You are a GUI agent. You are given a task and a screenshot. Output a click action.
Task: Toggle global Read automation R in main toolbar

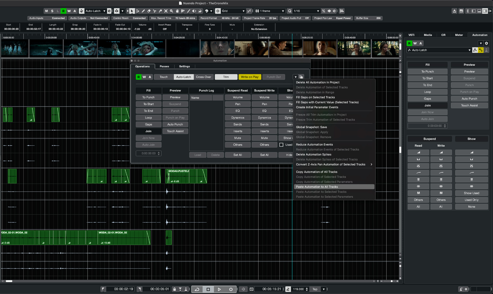63,11
